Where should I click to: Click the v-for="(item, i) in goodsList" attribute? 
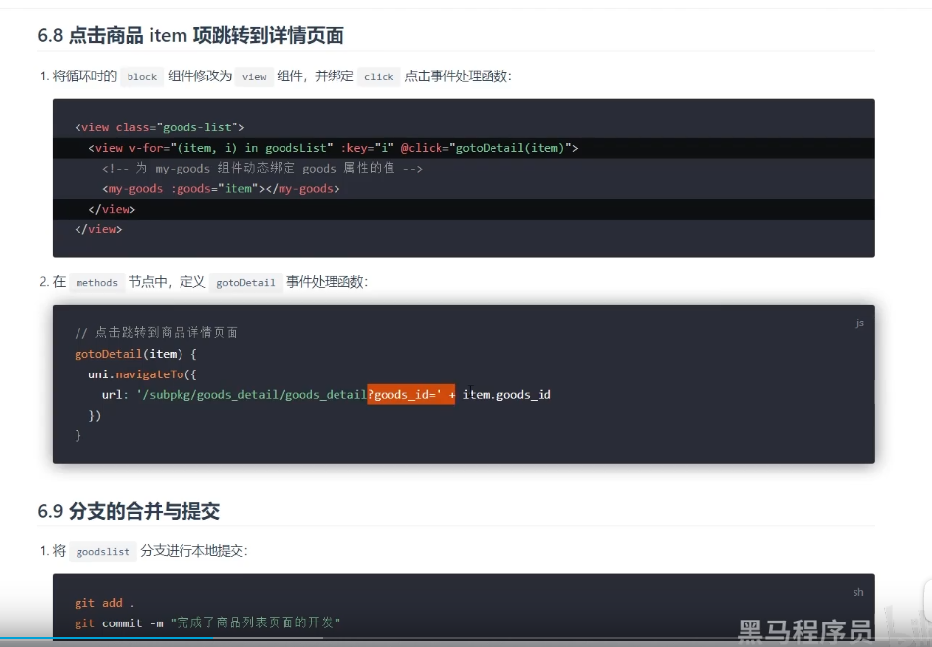point(232,148)
